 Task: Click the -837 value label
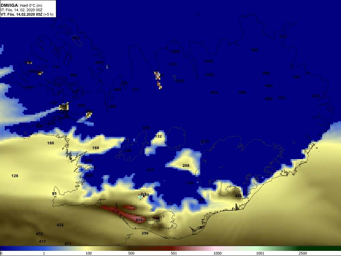[282, 98]
